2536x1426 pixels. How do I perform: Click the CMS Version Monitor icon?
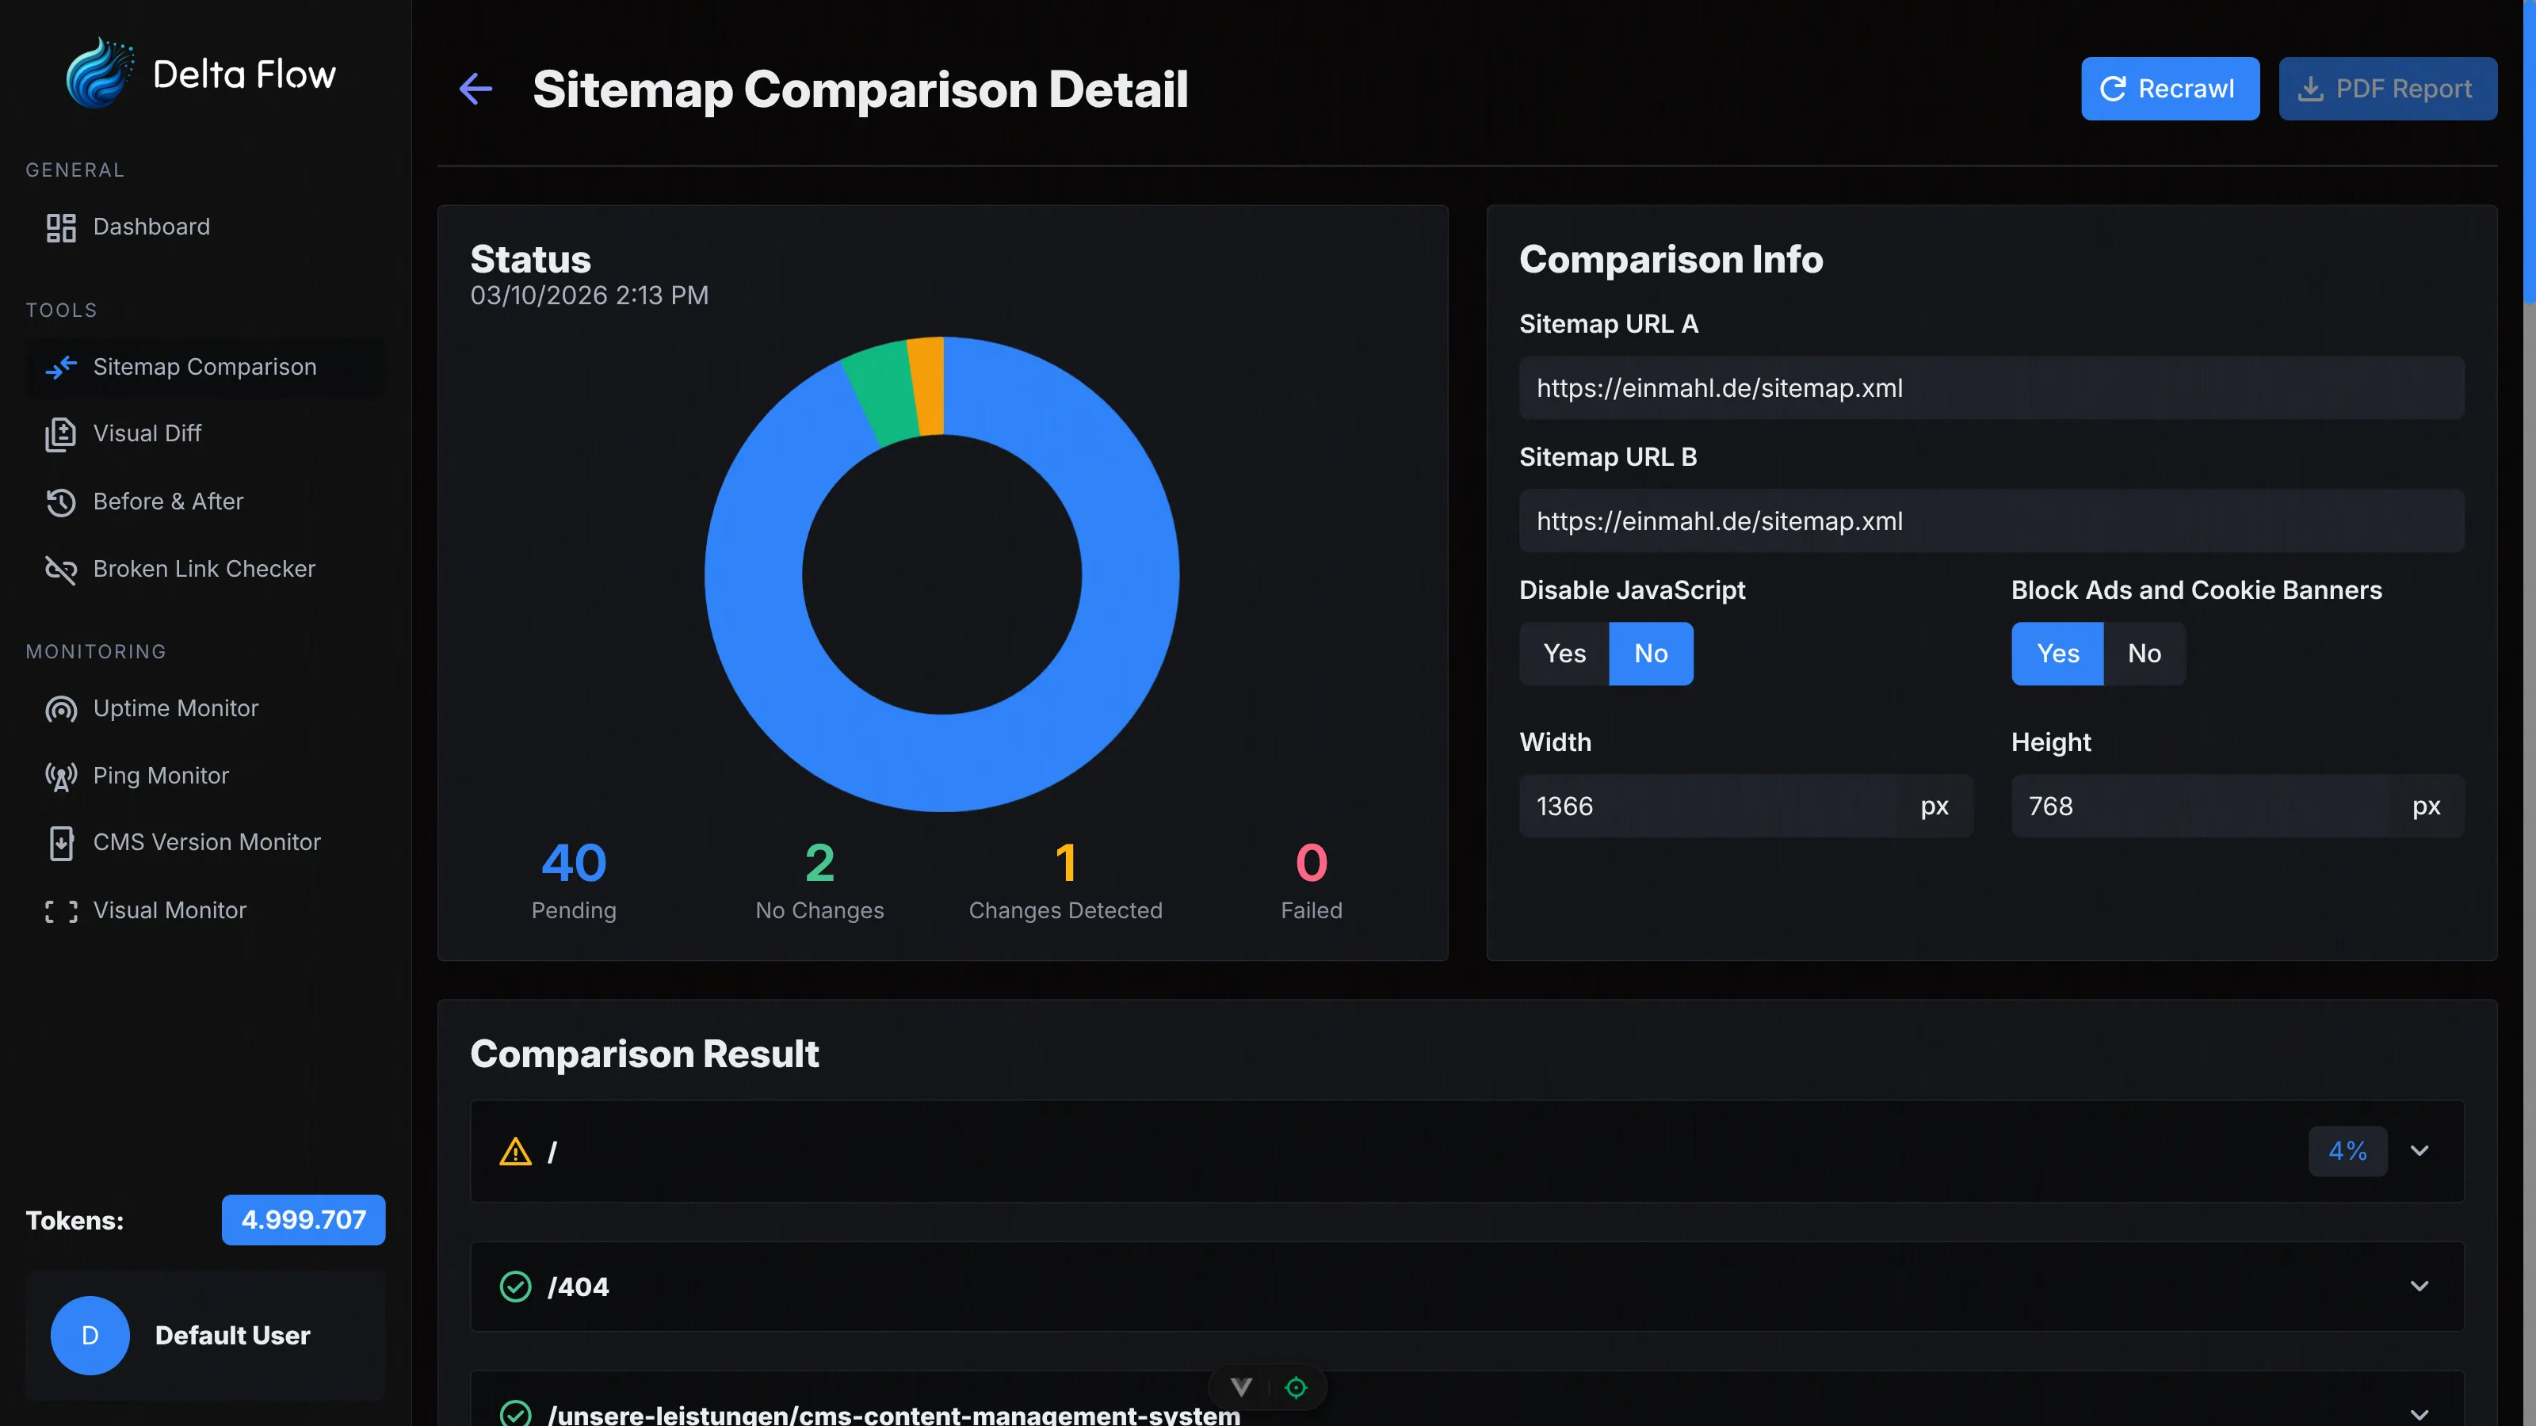tap(60, 844)
